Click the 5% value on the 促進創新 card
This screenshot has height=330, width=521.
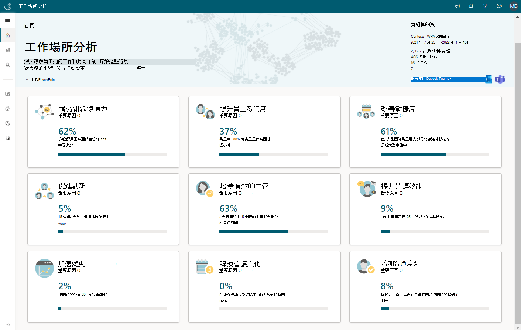click(x=65, y=209)
